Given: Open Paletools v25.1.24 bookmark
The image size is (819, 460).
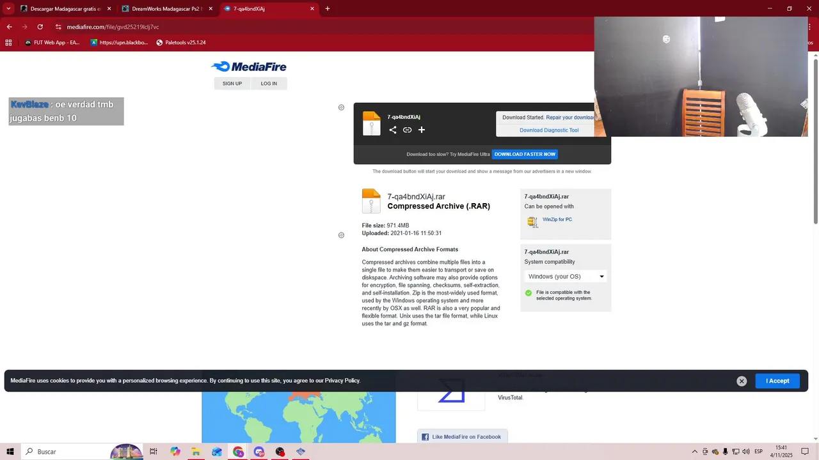Looking at the screenshot, I should [181, 43].
